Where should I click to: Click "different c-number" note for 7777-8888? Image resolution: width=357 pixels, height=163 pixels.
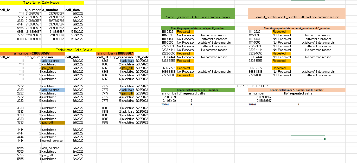[318, 75]
